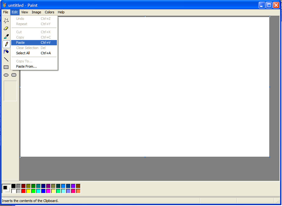Open the Colors menu

click(49, 12)
